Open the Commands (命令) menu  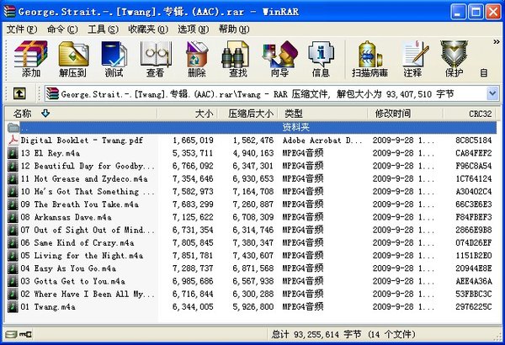pos(62,29)
